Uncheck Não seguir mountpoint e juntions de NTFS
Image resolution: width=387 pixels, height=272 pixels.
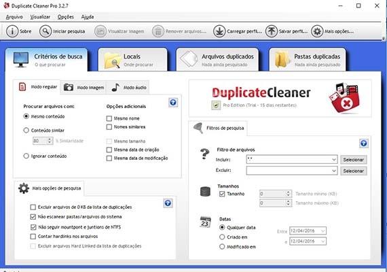(33, 226)
